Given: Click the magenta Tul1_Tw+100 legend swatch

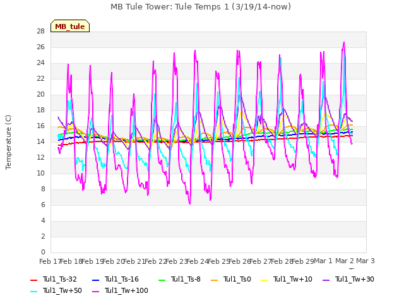Looking at the screenshot, I should [x=95, y=292].
